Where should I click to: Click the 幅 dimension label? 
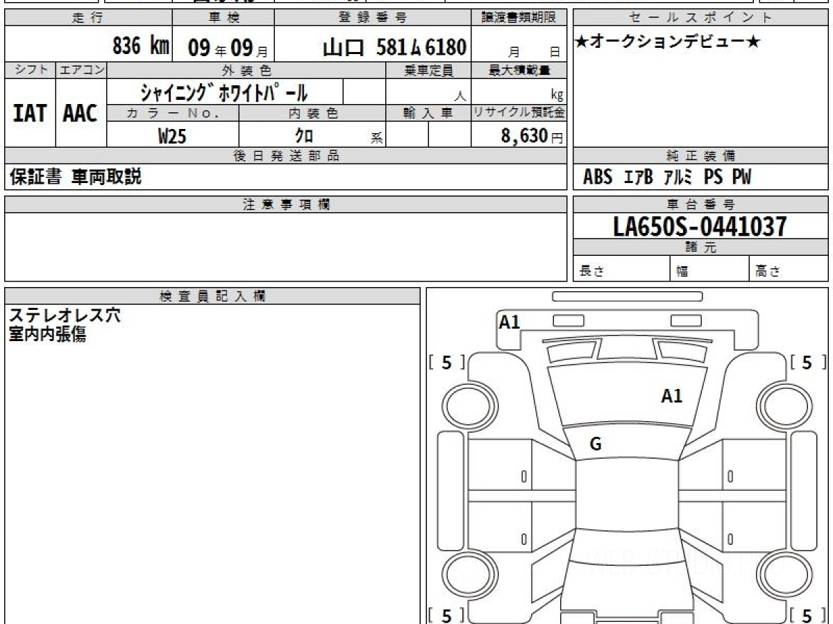click(x=682, y=272)
